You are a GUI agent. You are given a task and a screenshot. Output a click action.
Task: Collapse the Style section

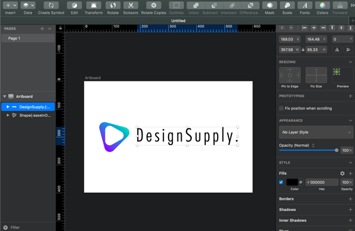click(x=350, y=163)
